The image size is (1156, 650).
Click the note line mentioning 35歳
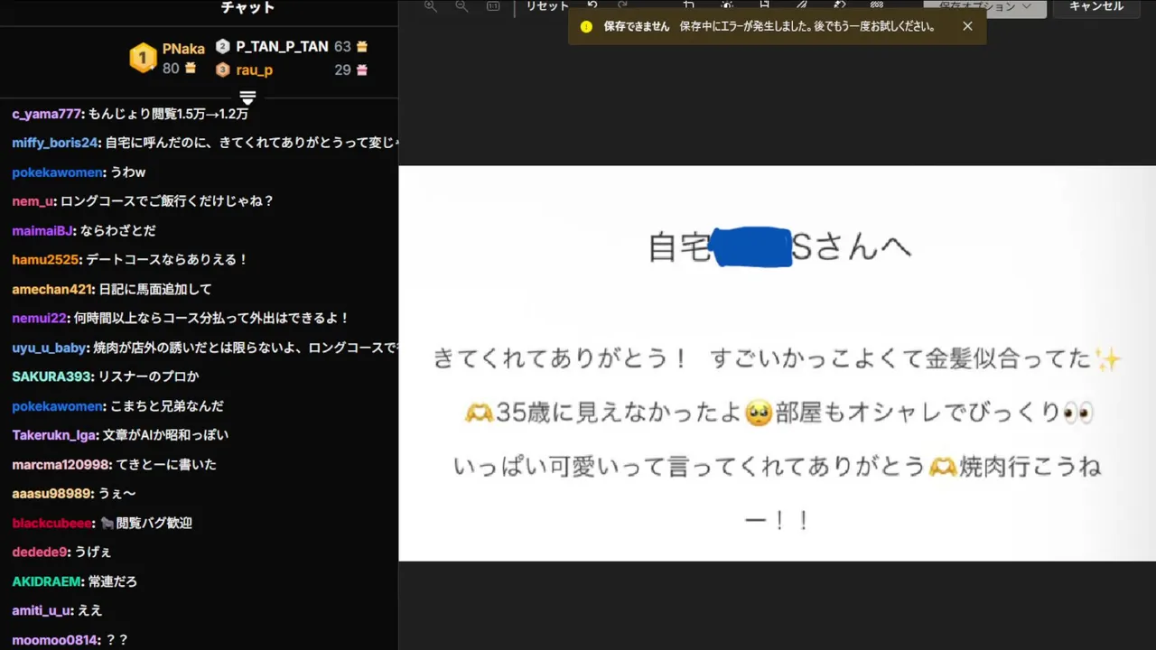(778, 413)
